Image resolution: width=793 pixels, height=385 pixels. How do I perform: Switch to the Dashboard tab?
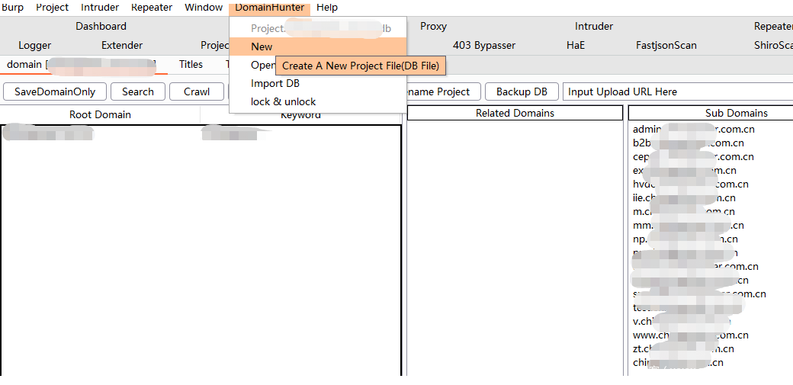coord(101,27)
